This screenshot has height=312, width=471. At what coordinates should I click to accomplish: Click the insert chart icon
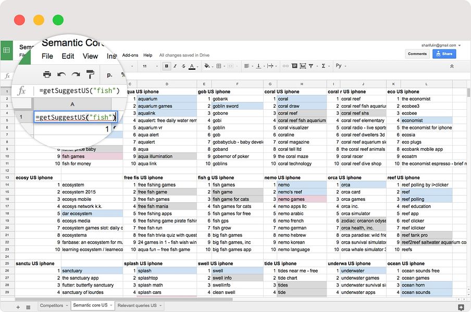[x=302, y=66]
